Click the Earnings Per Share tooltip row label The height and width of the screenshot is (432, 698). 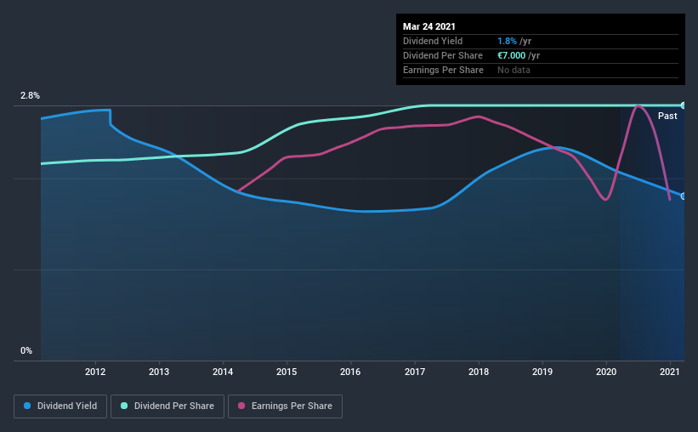(443, 70)
